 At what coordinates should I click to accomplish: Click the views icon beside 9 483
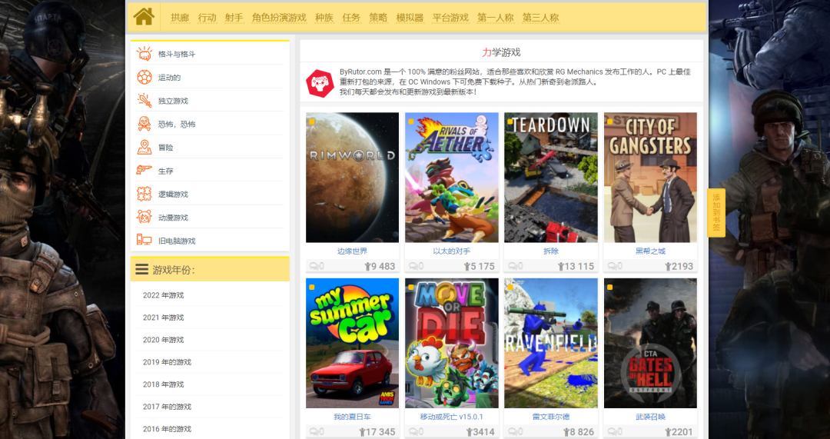367,266
